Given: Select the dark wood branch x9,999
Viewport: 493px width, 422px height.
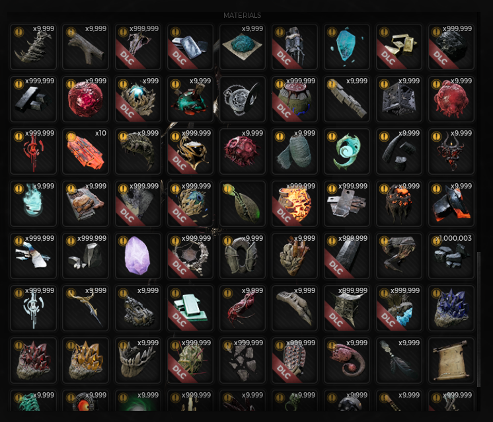Looking at the screenshot, I should point(85,47).
